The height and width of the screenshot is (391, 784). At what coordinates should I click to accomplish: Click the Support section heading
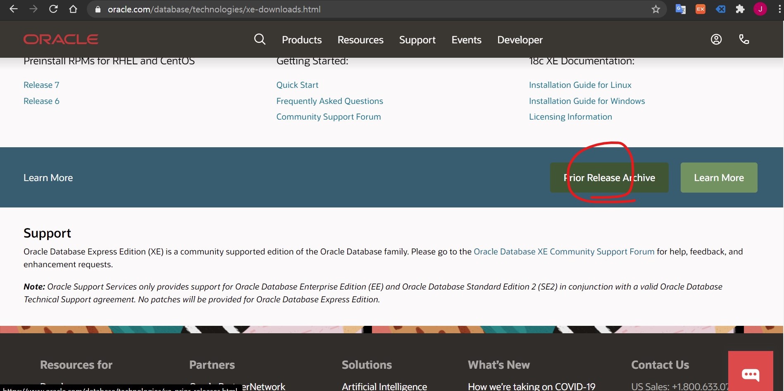47,233
